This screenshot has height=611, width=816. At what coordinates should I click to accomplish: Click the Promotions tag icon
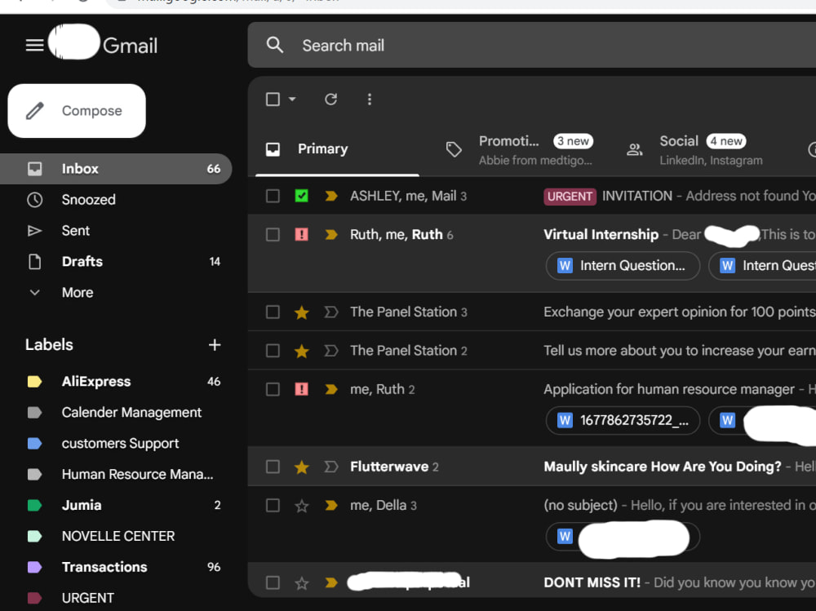454,149
